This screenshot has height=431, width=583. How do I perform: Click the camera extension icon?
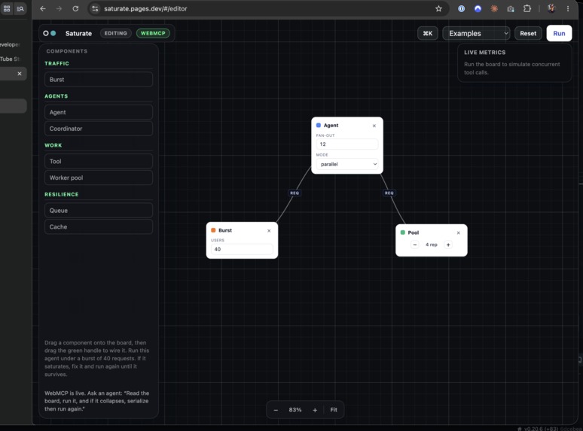point(511,9)
